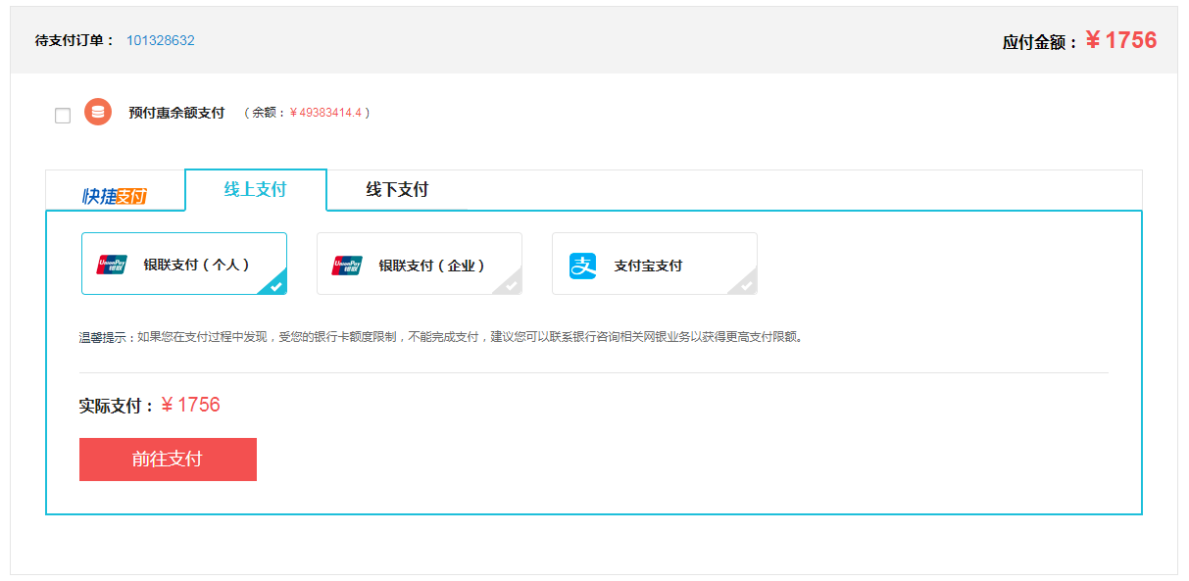The width and height of the screenshot is (1189, 581).
Task: Click balance amount ￥49383414.4
Action: [x=325, y=113]
